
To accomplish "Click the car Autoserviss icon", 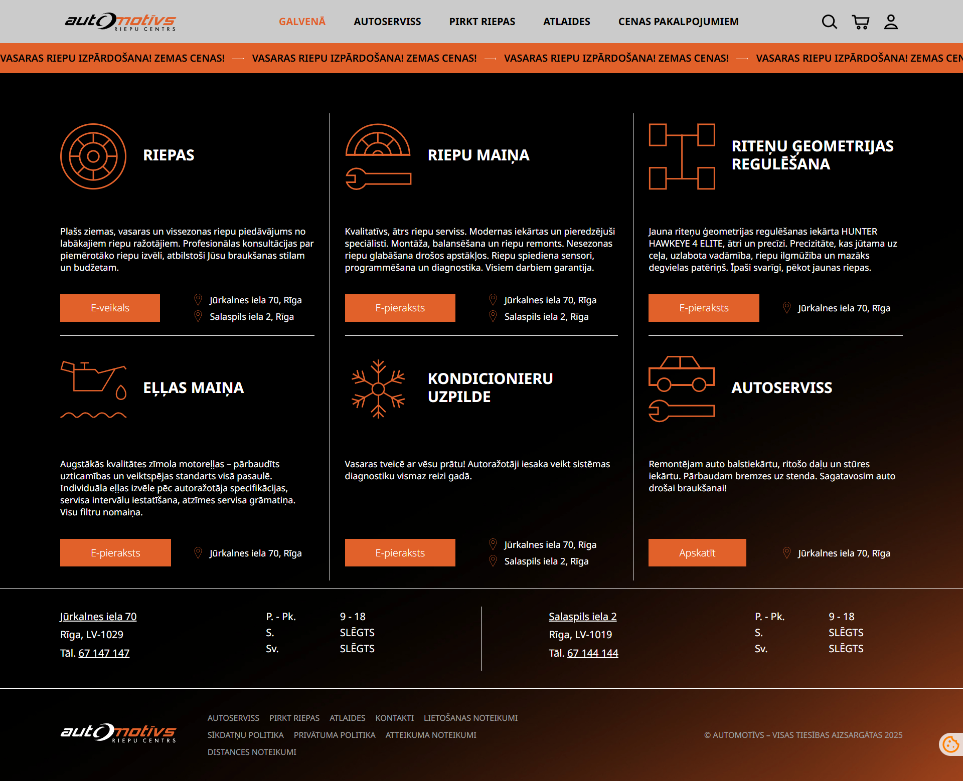I will 682,389.
